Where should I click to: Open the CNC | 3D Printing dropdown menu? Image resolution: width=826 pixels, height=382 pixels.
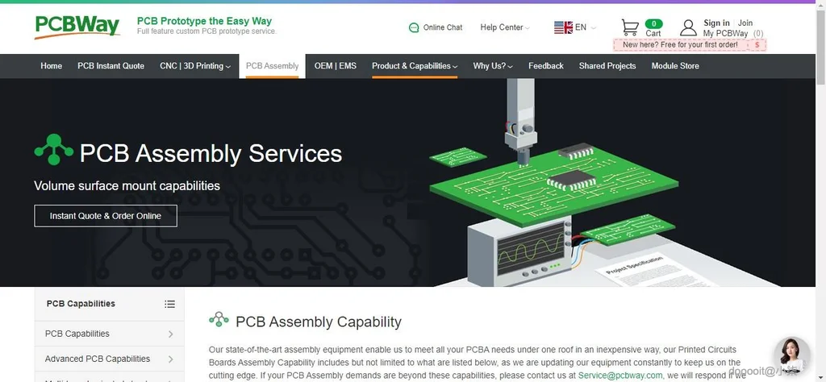(195, 66)
